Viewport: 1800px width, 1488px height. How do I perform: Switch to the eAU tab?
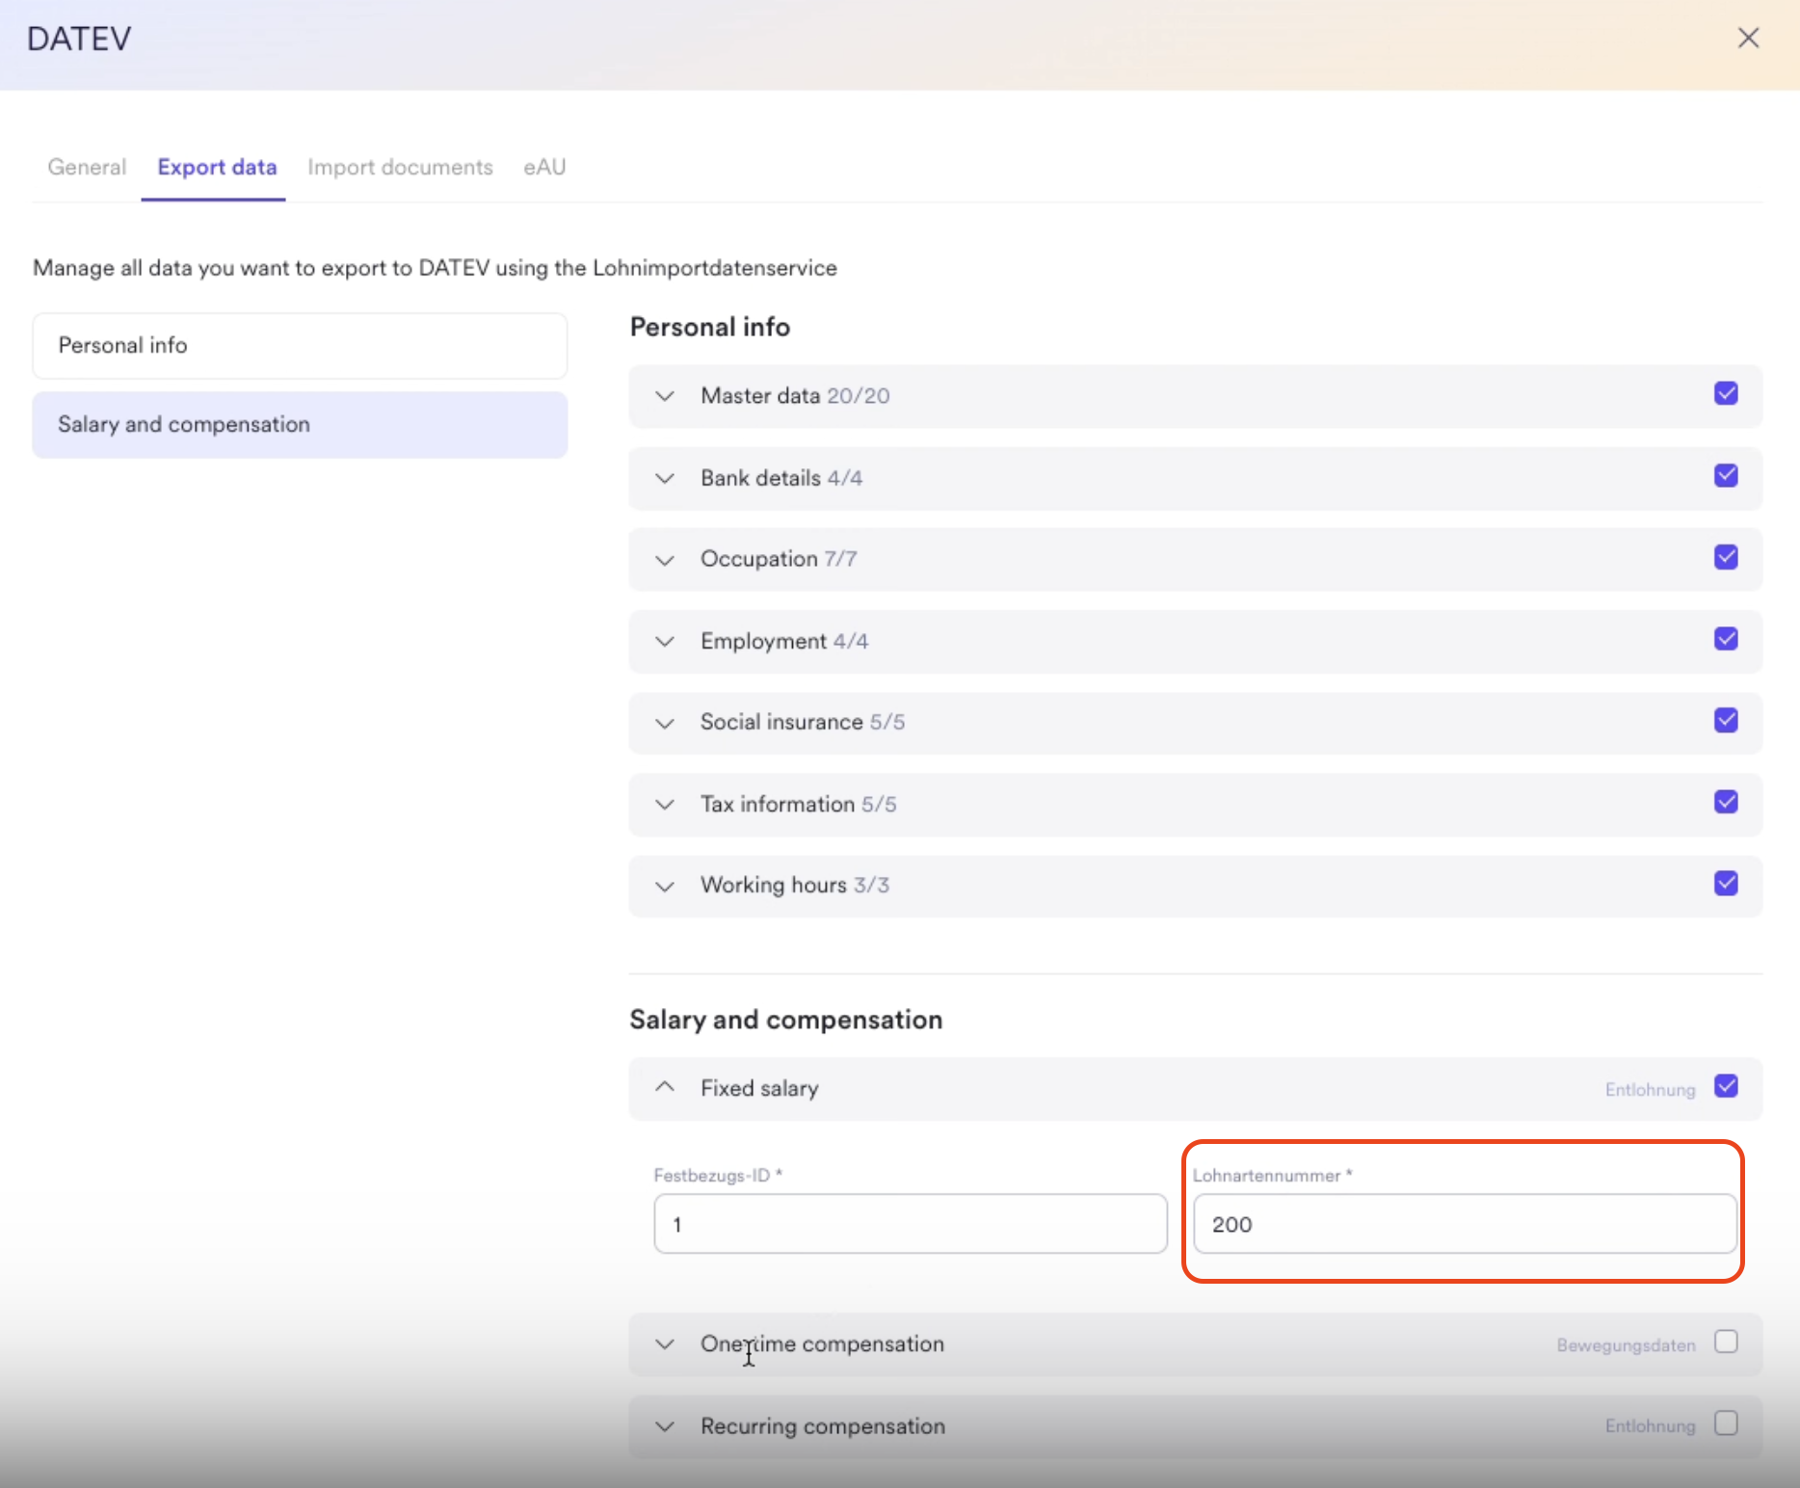543,167
